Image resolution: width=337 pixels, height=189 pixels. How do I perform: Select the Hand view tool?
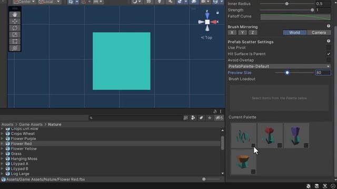(x=15, y=15)
